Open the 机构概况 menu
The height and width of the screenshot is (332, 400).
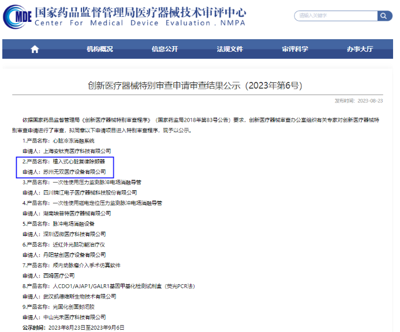100,49
